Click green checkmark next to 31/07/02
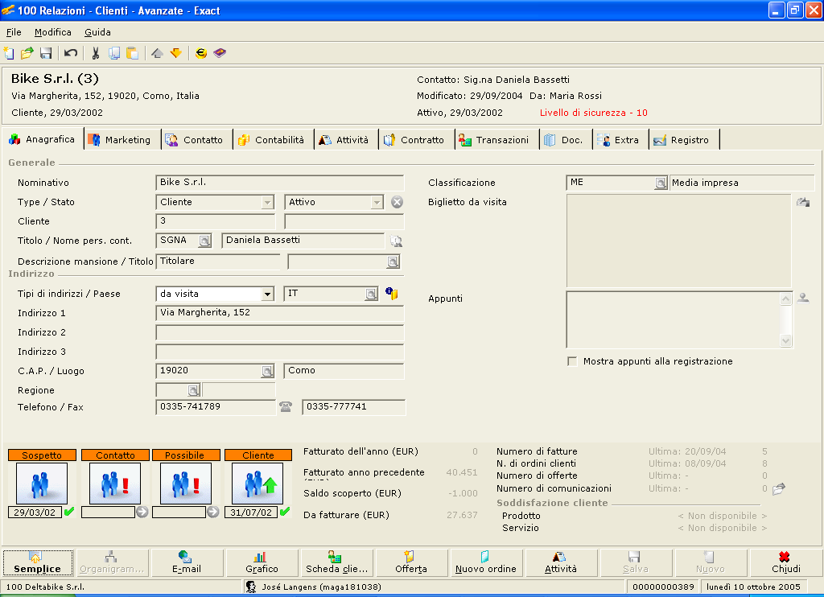The width and height of the screenshot is (824, 597). 285,512
